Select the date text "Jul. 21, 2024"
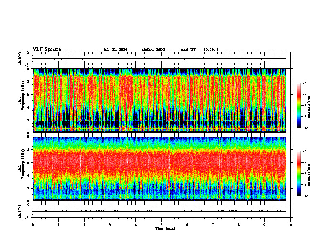327x252 pixels. tap(115, 49)
